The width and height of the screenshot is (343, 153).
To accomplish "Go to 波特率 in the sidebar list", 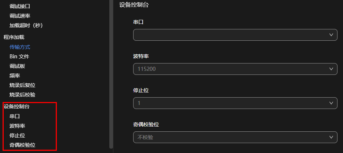I will [17, 126].
